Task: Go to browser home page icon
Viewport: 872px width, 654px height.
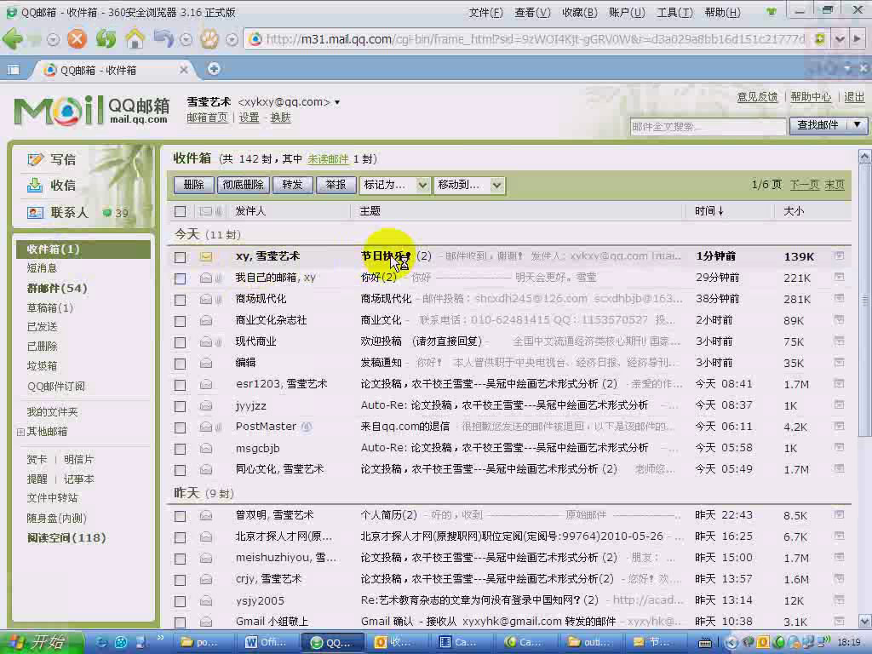Action: coord(135,38)
